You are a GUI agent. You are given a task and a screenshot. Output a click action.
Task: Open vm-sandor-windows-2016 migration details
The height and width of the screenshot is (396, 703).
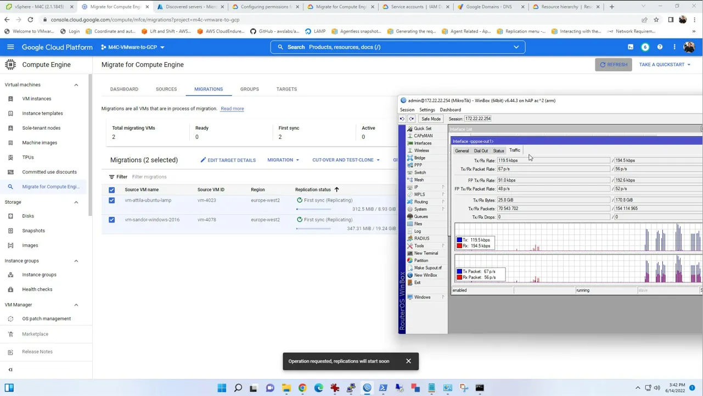point(152,220)
